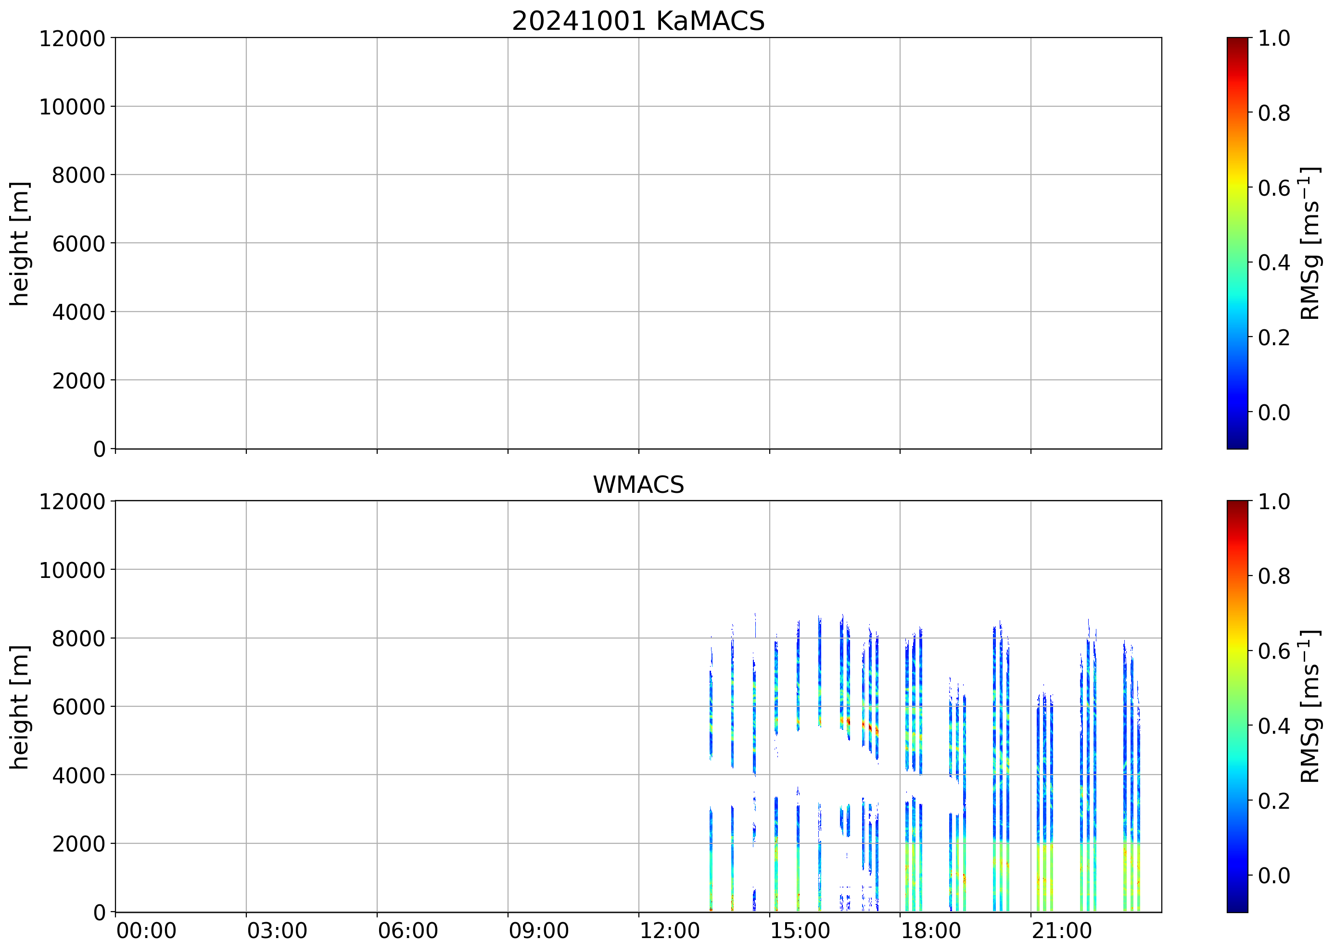The height and width of the screenshot is (952, 1335).
Task: Click the bottom colorbar gradient
Action: (1237, 706)
